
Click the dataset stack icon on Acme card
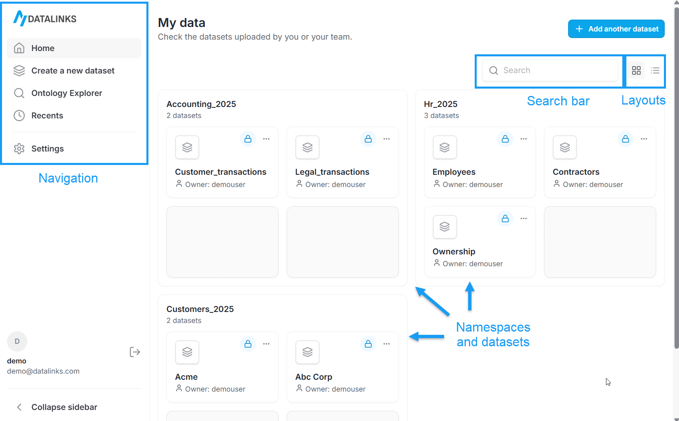[x=187, y=352]
